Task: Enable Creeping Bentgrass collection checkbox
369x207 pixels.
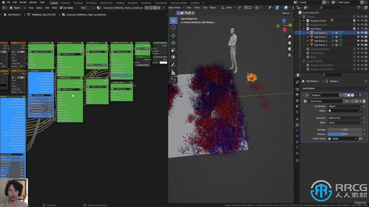Action: (x=354, y=49)
